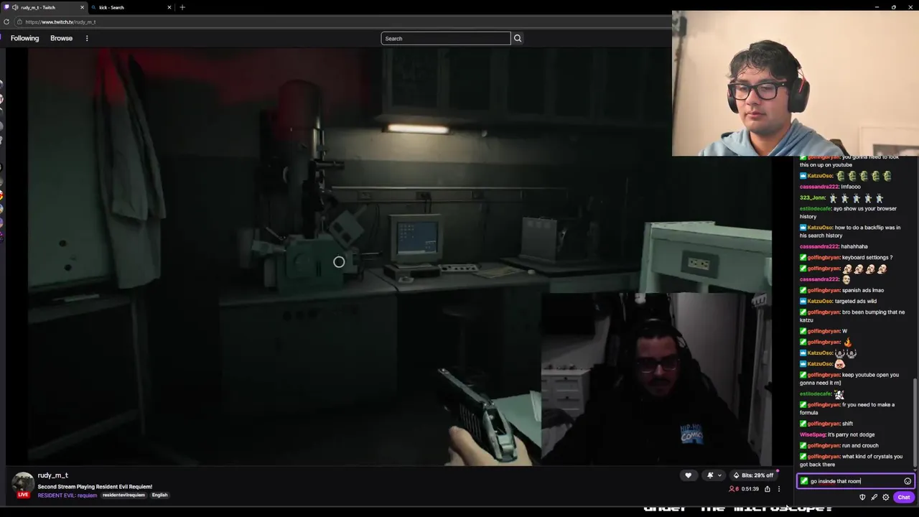Open chat settings gear
The image size is (919, 517).
pos(885,497)
